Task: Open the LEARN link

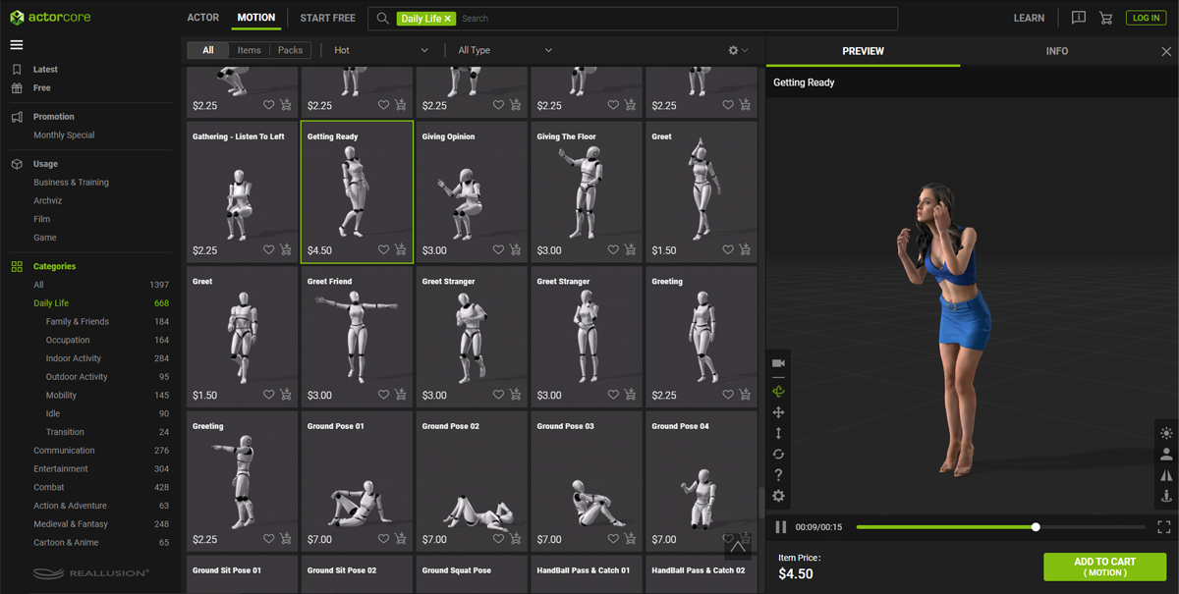Action: [1029, 18]
